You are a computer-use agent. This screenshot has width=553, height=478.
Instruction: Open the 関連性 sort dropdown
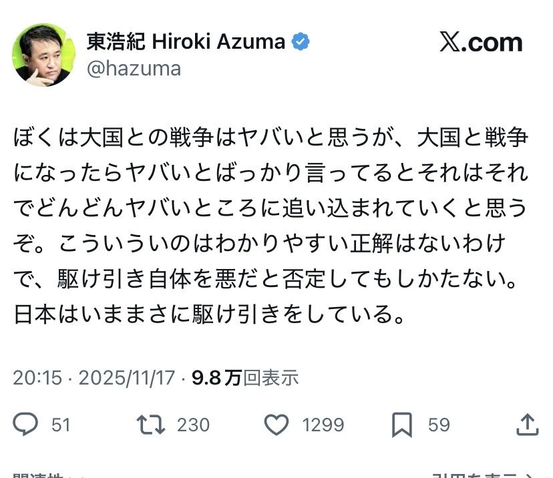(x=40, y=474)
